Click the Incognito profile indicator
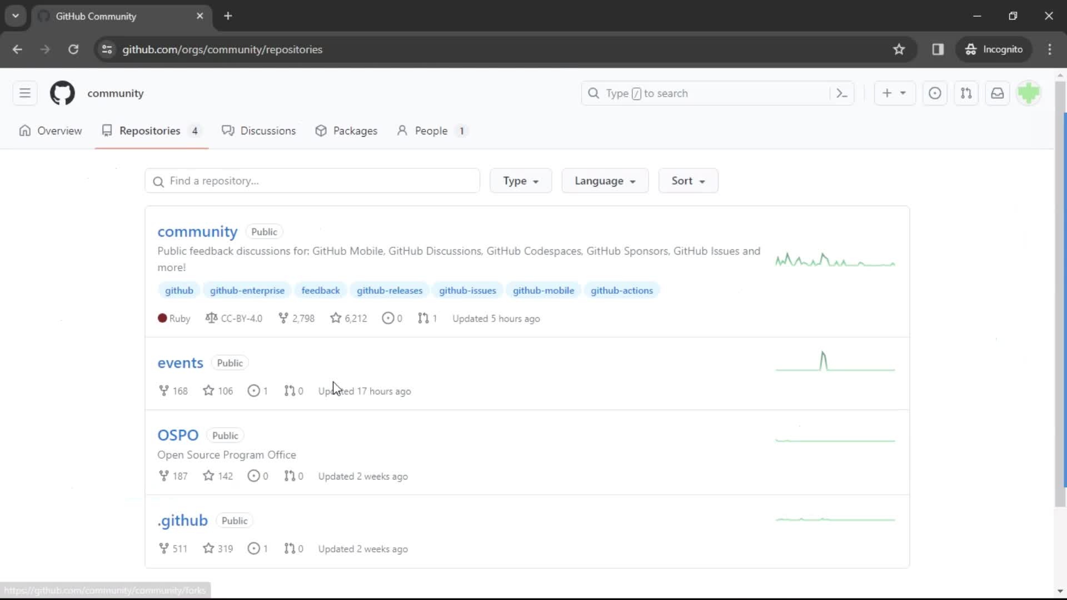This screenshot has width=1067, height=600. (x=994, y=49)
